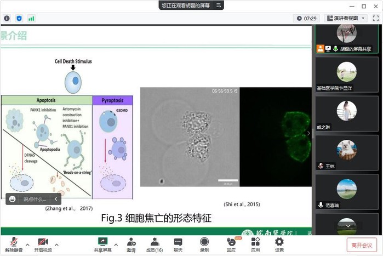Viewport: 383px width, 256px height.
Task: Open 回应 reactions
Action: pos(231,244)
